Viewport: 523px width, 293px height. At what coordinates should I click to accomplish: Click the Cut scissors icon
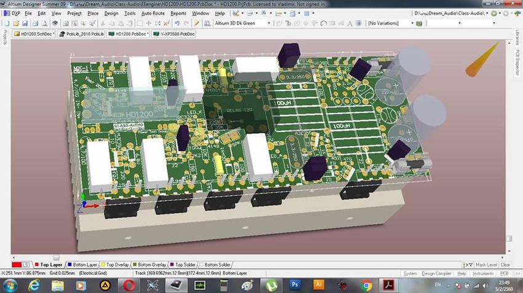coord(103,23)
